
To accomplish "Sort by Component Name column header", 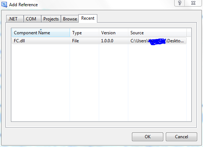I will [x=41, y=33].
